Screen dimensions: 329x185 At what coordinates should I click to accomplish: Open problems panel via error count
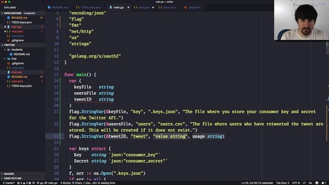[20, 183]
